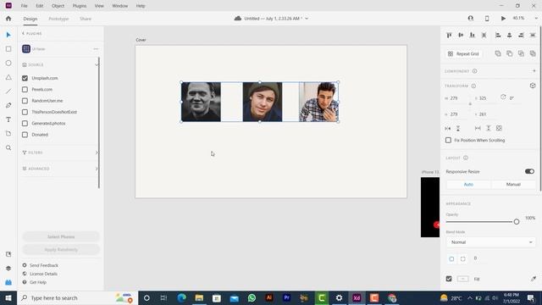This screenshot has height=305, width=542.
Task: Select the Line tool
Action: [8, 91]
